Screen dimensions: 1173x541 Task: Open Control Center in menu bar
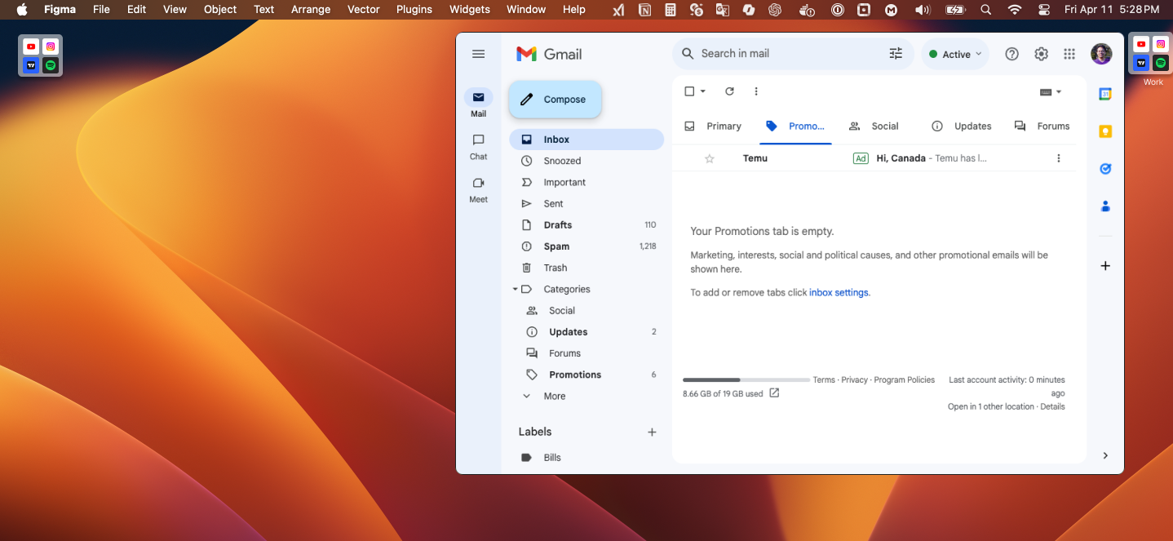pos(1044,10)
